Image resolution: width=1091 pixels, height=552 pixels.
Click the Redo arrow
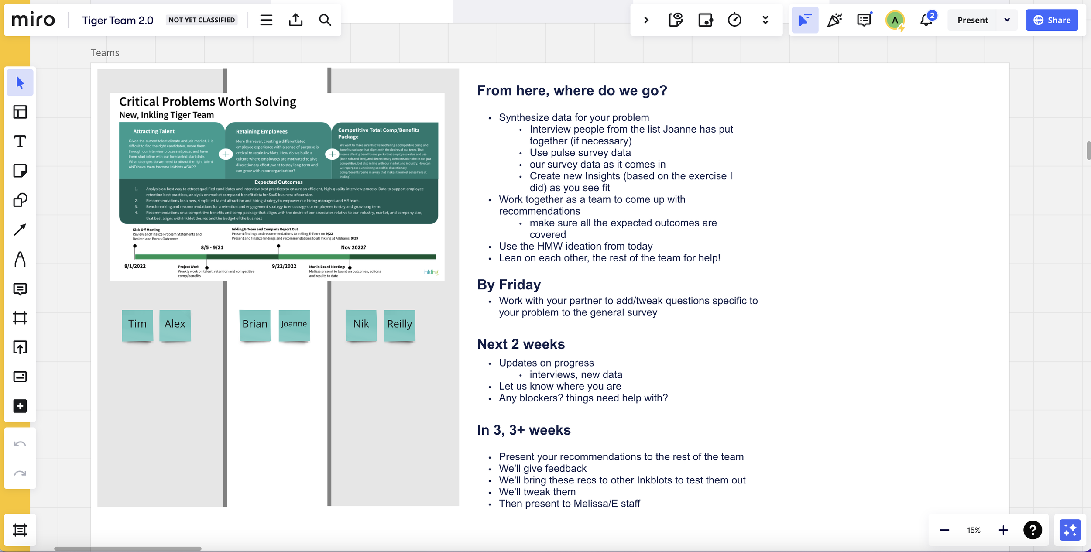pos(20,473)
